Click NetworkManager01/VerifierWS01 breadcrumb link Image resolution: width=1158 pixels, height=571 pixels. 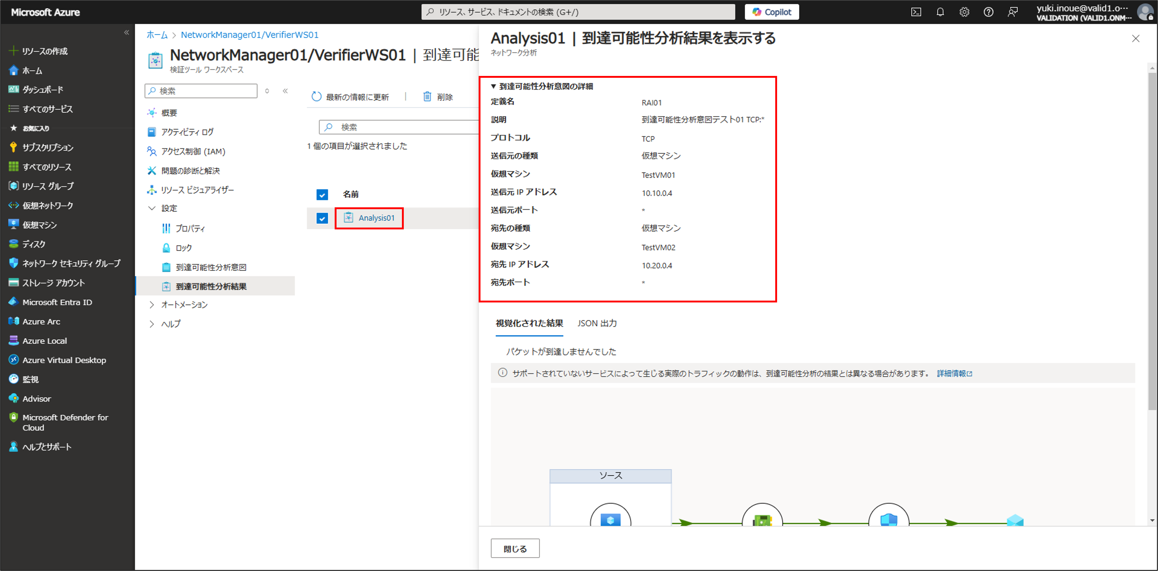(x=250, y=35)
